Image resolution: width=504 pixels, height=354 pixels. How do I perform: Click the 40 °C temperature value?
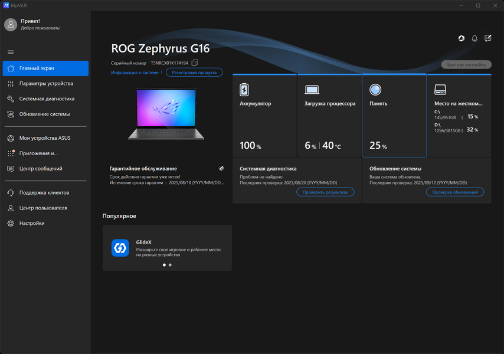(332, 146)
